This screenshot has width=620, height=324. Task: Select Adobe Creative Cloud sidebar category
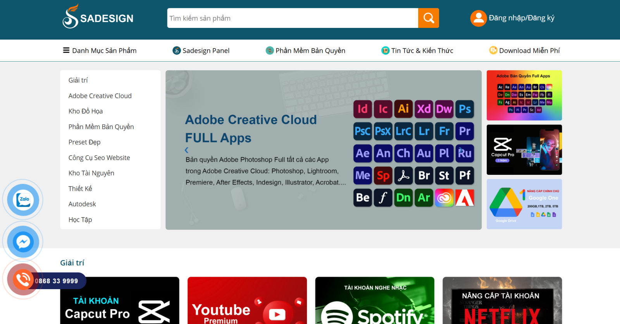pos(100,96)
